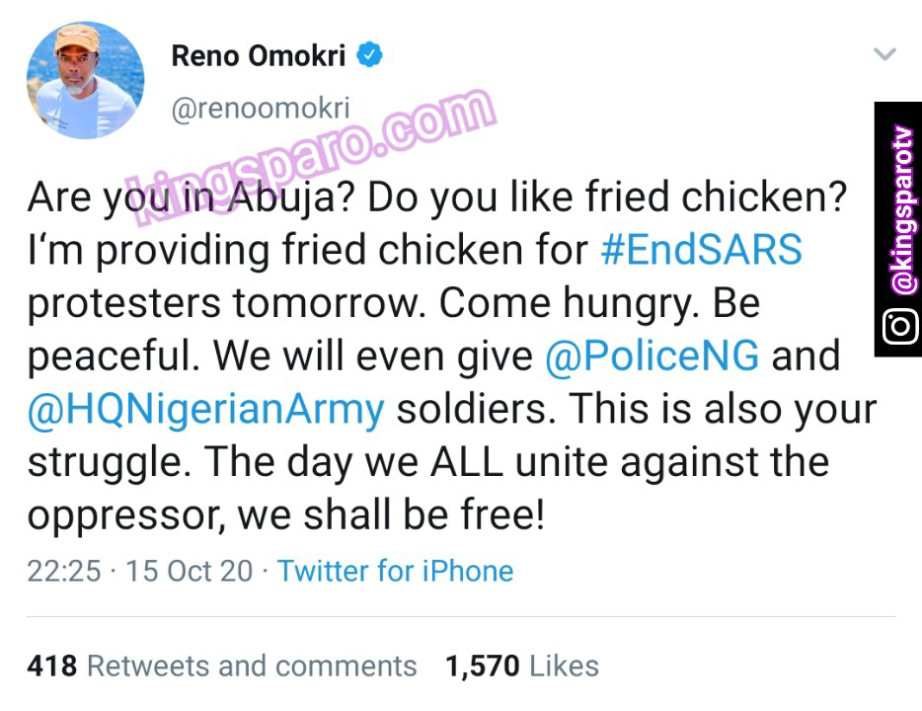Click the blue verified badge

(x=367, y=56)
